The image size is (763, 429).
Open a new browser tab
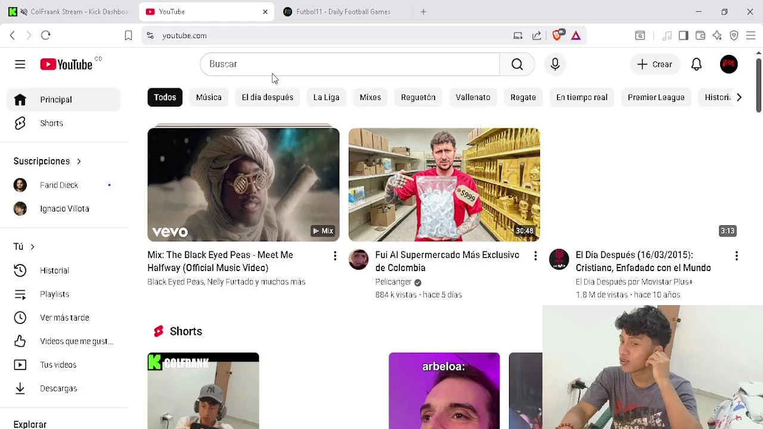[423, 12]
